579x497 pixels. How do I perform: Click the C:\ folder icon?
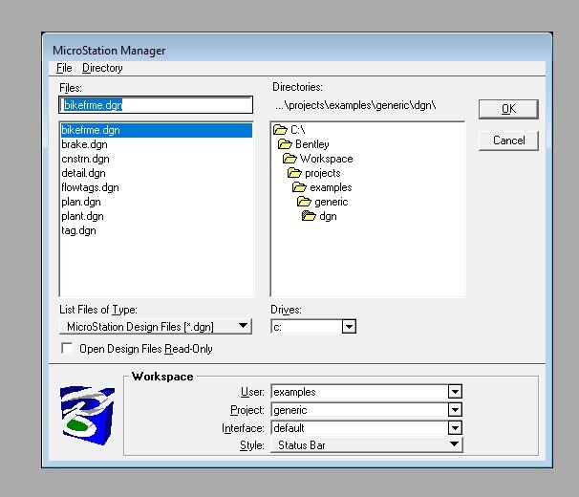(280, 130)
